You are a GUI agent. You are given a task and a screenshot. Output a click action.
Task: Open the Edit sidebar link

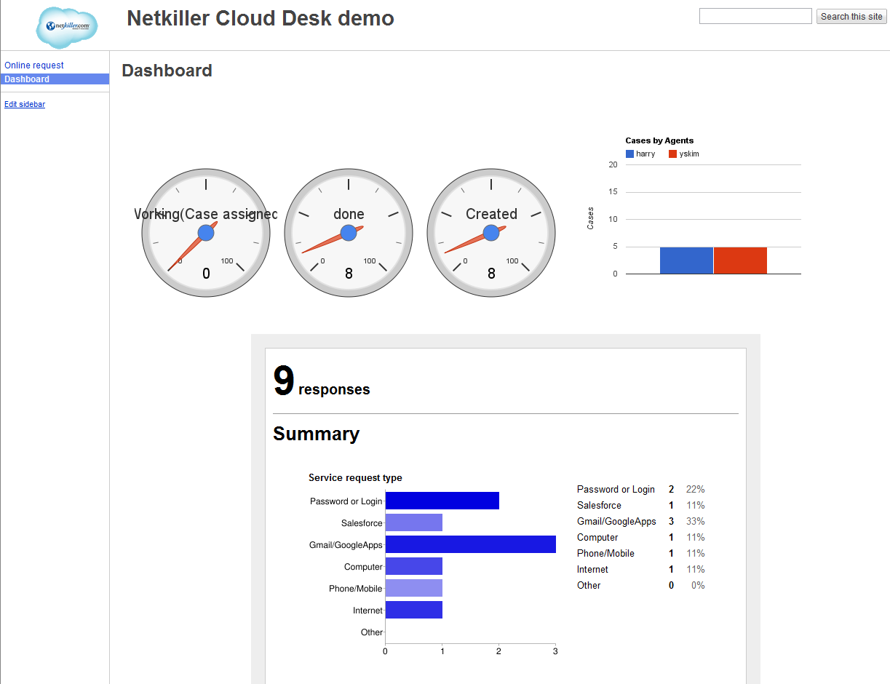(x=25, y=105)
